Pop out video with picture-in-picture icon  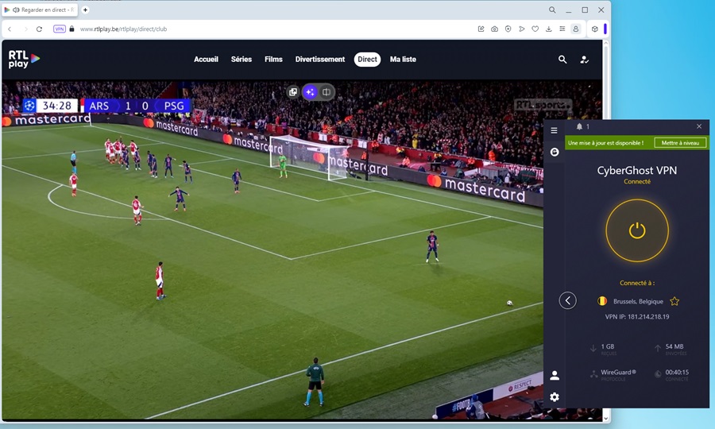tap(293, 92)
